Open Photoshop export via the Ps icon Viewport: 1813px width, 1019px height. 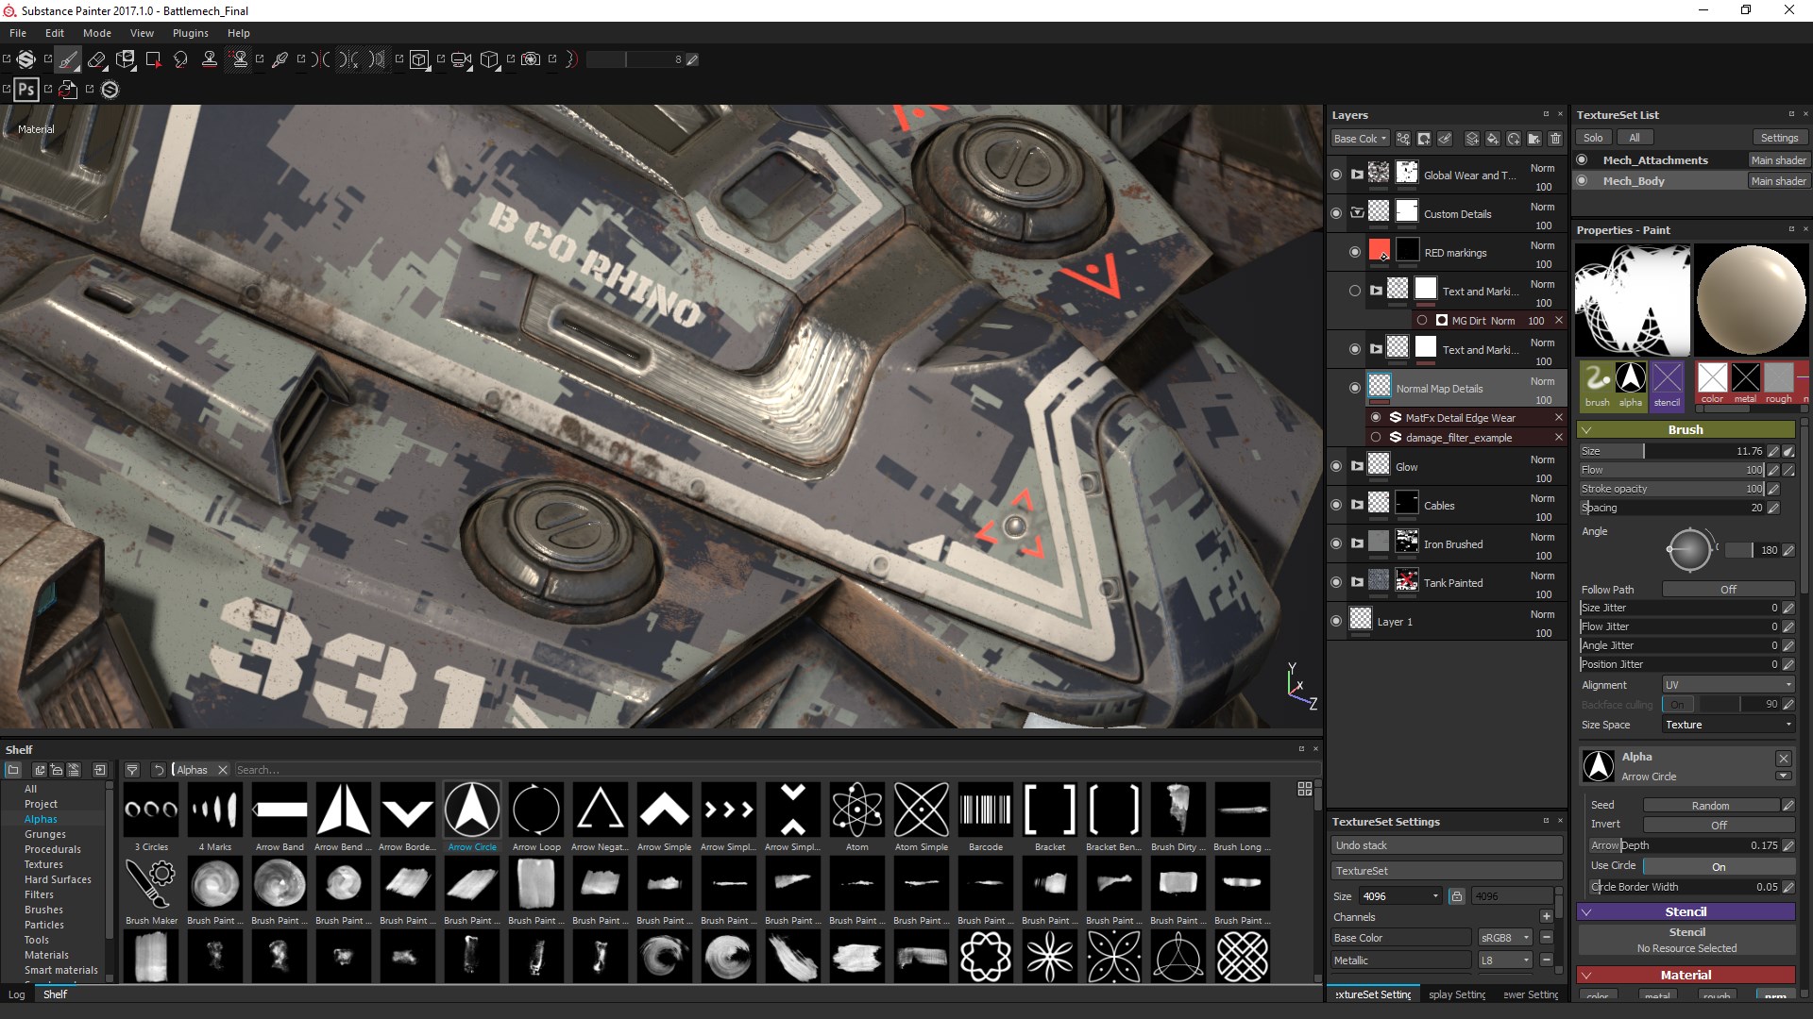(x=25, y=90)
